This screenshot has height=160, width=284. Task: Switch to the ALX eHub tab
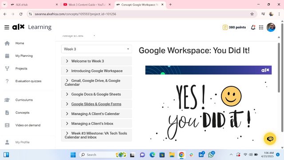pos(34,5)
